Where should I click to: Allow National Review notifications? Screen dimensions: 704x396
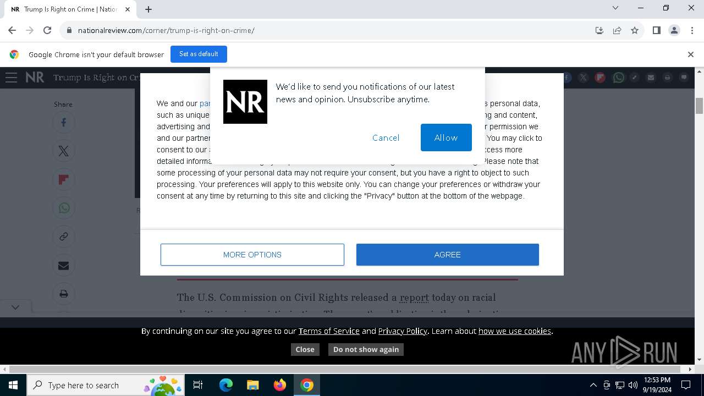[446, 137]
